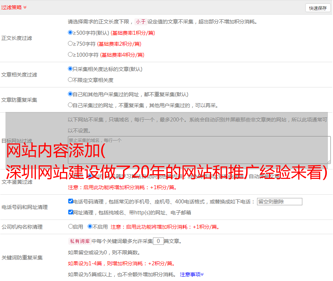This screenshot has width=333, height=281.
Task: Click the article count input showing 0
Action: [x=158, y=241]
